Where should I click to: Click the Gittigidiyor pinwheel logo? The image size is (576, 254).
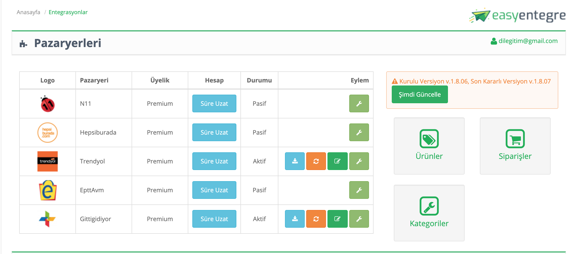(47, 219)
